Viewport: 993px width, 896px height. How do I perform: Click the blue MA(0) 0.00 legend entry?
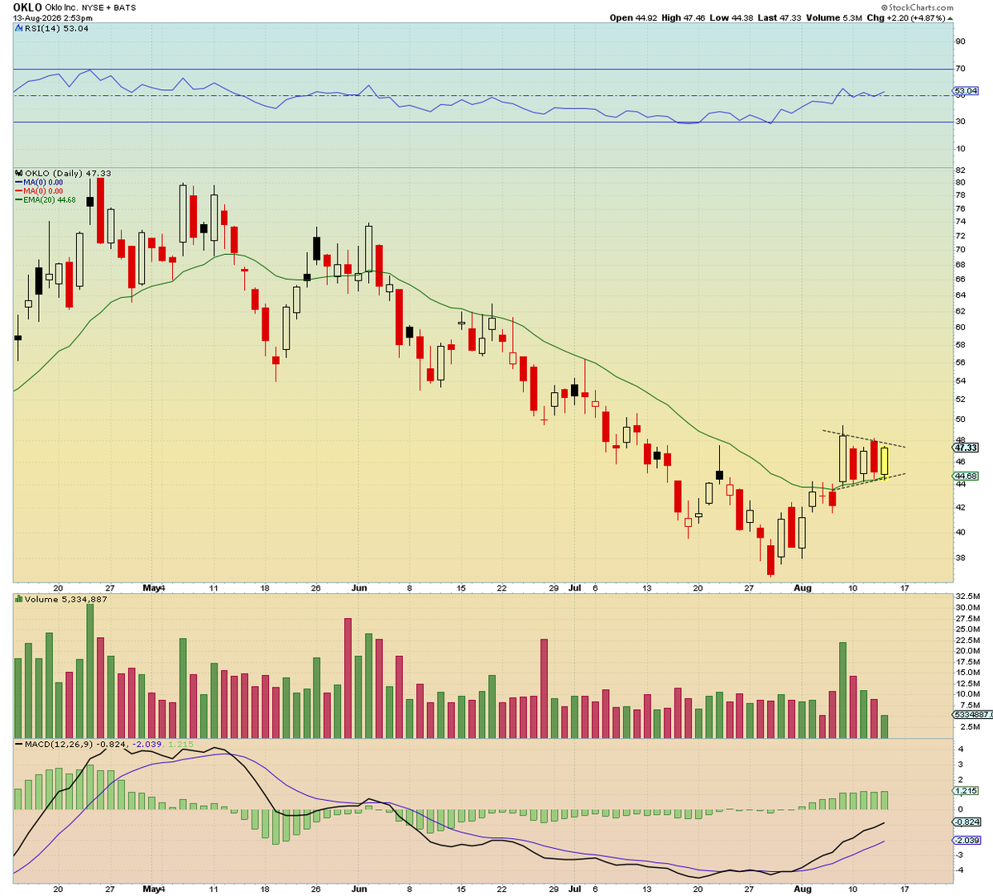43,183
